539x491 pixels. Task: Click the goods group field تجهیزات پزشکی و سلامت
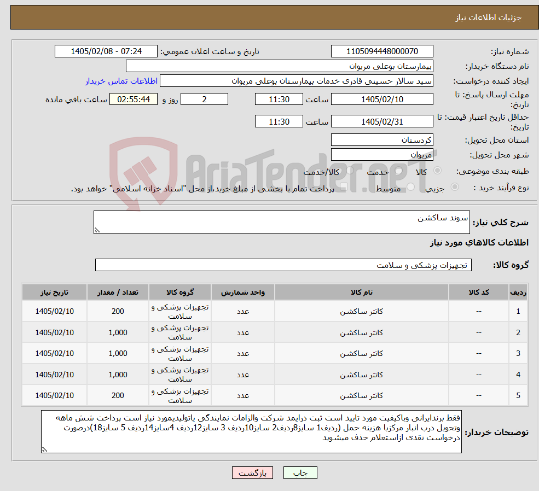point(283,265)
